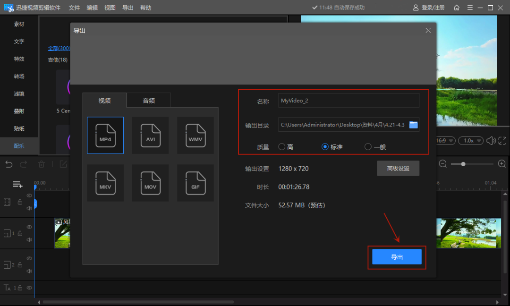Open the 文件 menu in the menu bar
Screen dimensions: 510x306
click(x=74, y=8)
